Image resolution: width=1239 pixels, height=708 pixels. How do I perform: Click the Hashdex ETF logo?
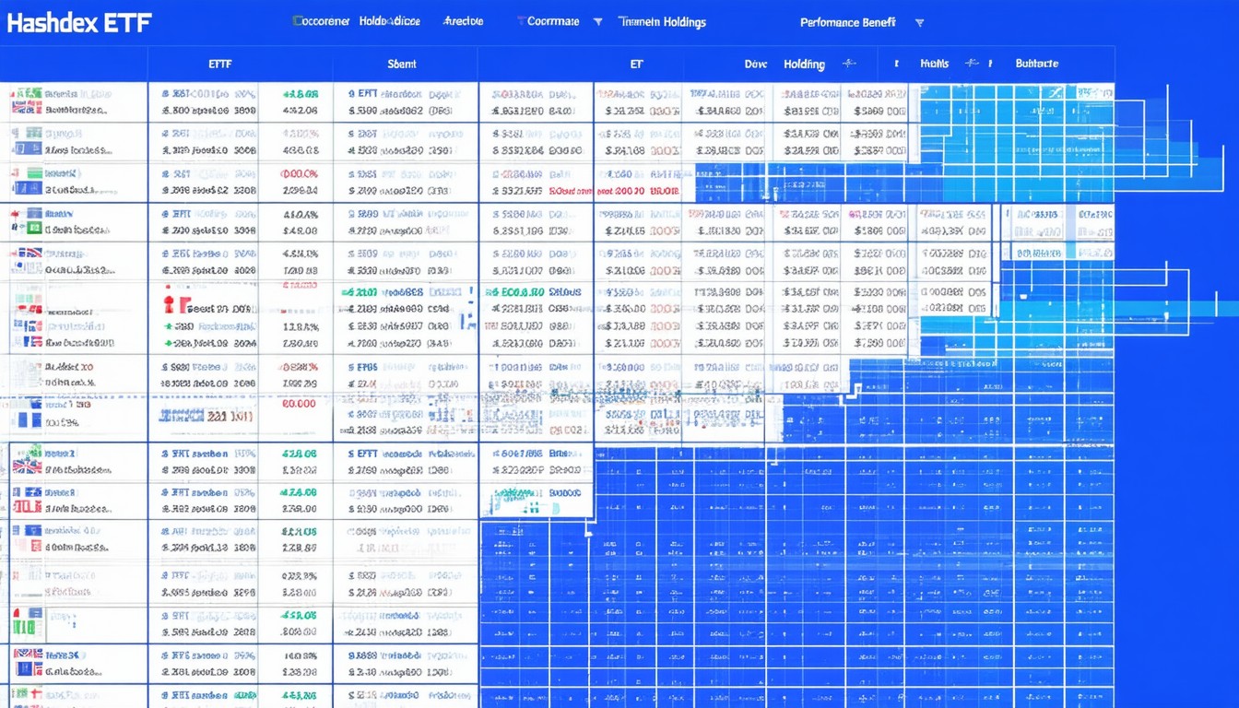pos(78,23)
